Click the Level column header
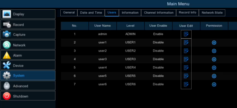Screen dimensions: 237x108 (130, 26)
